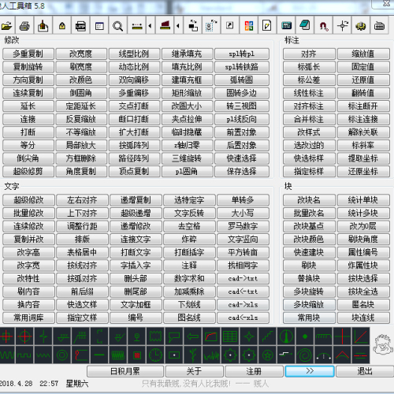Click the open folder icon in toolbar

tap(6, 26)
